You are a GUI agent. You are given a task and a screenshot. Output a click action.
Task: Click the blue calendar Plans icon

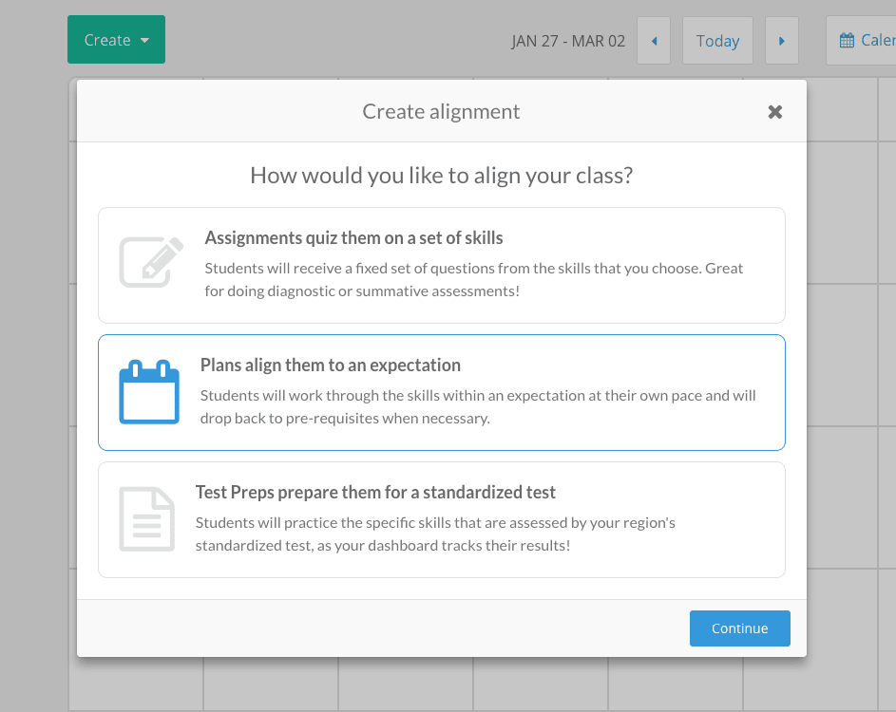pos(149,392)
